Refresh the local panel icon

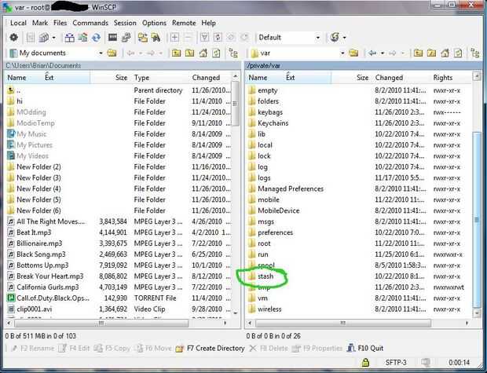(x=216, y=53)
